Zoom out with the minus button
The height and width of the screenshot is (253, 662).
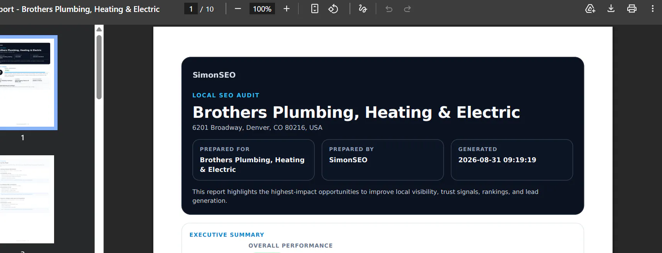[x=238, y=8]
